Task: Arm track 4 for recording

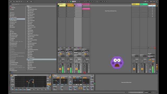Action: pyautogui.click(x=84, y=72)
